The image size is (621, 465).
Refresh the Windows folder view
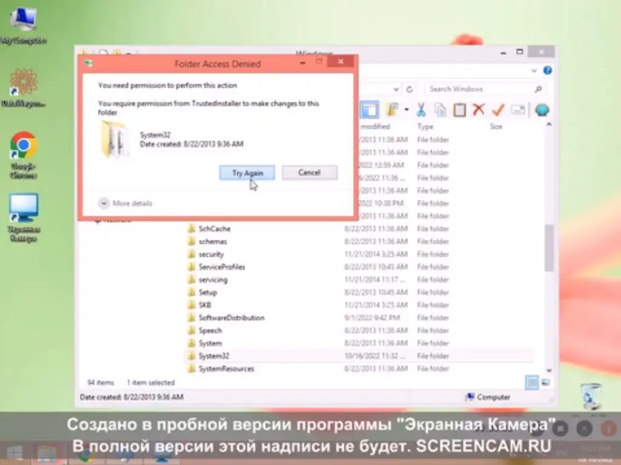(409, 90)
